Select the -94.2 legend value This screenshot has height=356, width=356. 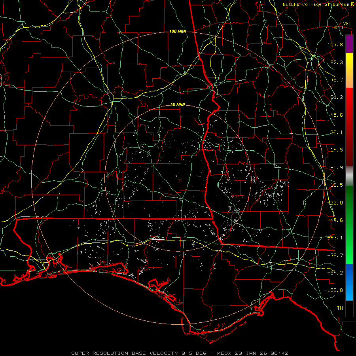[x=335, y=273]
